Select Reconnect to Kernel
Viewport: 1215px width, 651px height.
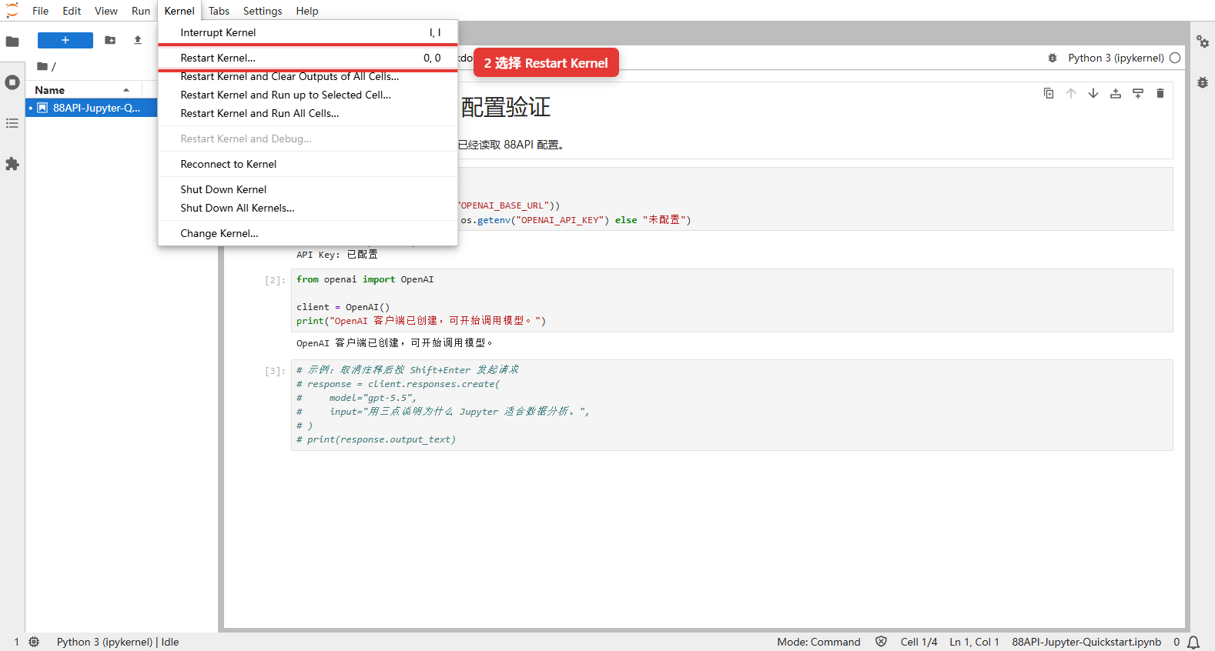click(x=308, y=164)
